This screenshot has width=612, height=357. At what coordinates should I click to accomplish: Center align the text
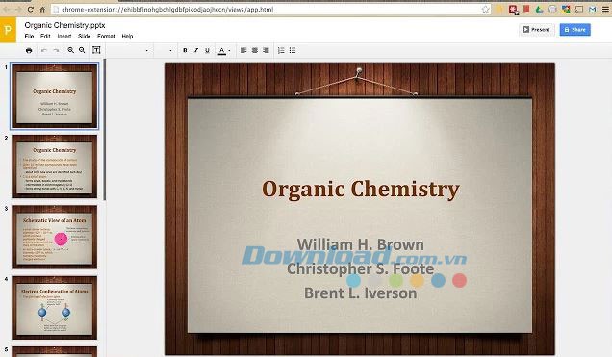coord(254,50)
